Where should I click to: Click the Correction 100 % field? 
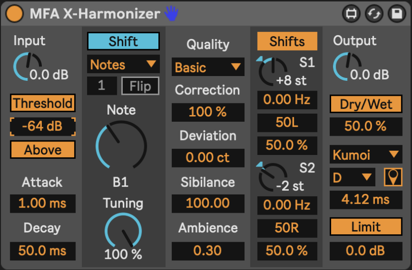point(208,112)
